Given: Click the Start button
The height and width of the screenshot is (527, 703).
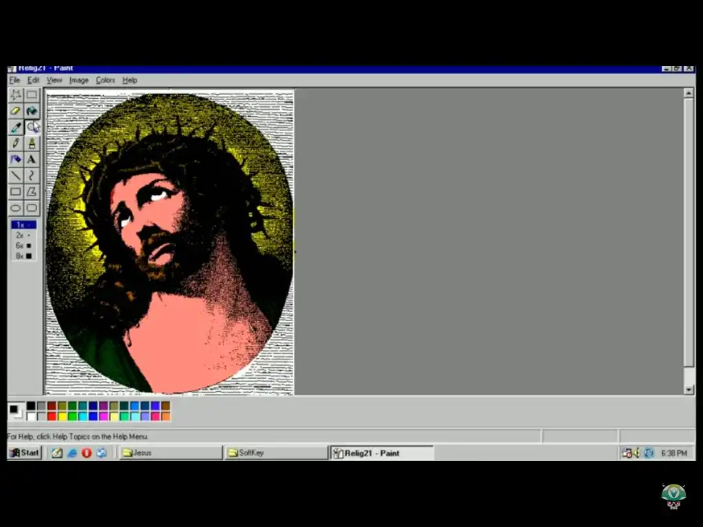Looking at the screenshot, I should pos(25,453).
